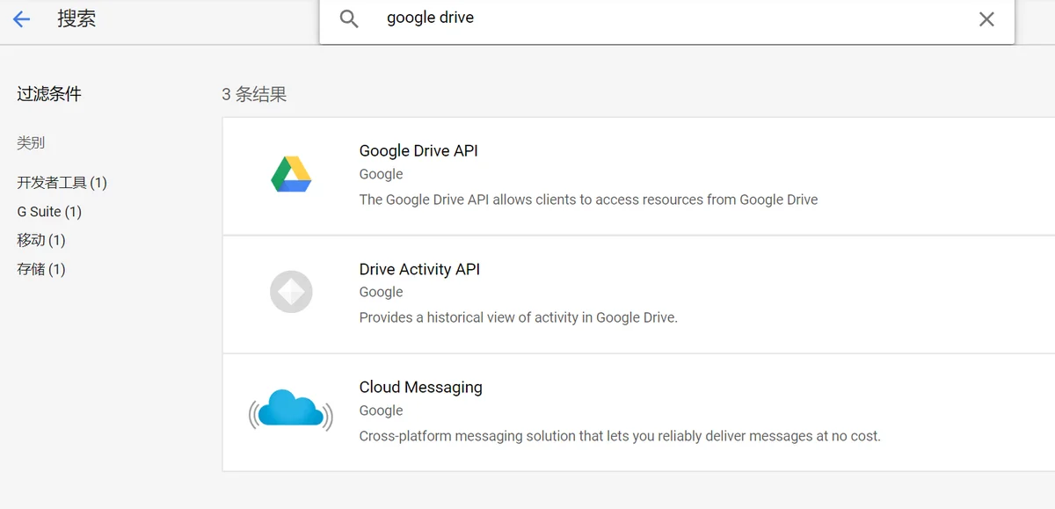Click the magnifier search icon
Image resolution: width=1055 pixels, height=509 pixels.
point(349,18)
